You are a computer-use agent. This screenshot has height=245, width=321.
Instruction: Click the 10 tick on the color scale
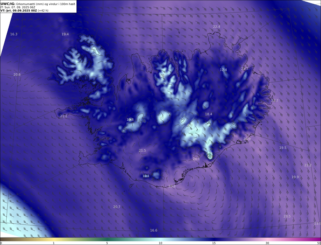click(160, 243)
